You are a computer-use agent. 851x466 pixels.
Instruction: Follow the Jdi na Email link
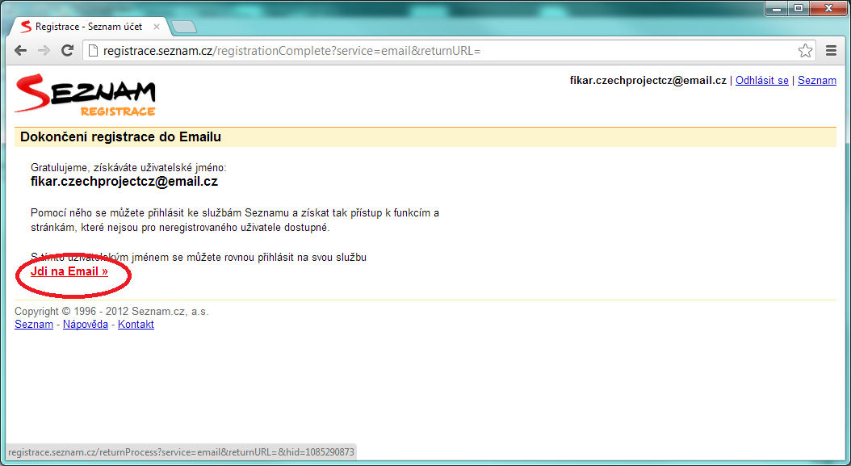(x=69, y=271)
